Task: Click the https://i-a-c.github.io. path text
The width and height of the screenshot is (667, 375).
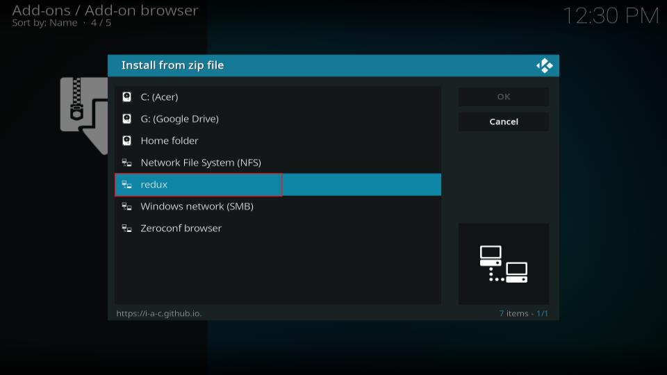Action: coord(159,313)
